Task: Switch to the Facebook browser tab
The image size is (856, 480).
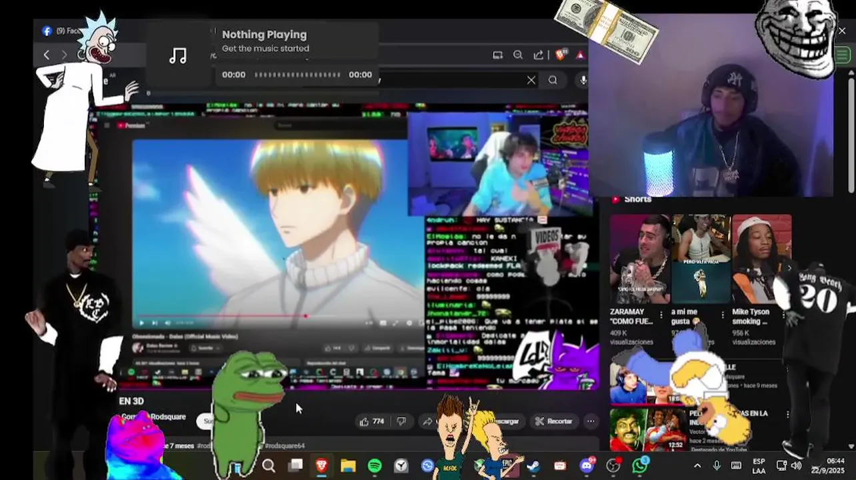Action: 61,31
